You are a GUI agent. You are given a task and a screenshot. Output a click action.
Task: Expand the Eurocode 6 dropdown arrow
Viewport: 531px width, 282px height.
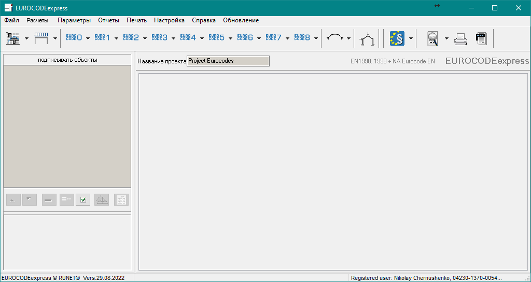(x=259, y=38)
